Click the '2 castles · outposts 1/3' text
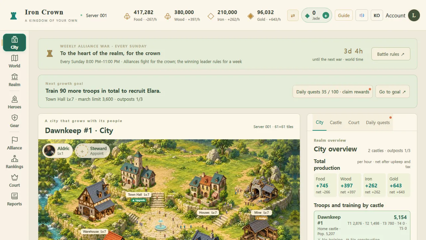 click(x=389, y=151)
